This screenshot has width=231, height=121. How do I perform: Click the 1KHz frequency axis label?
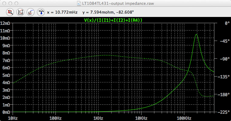[x=98, y=118]
